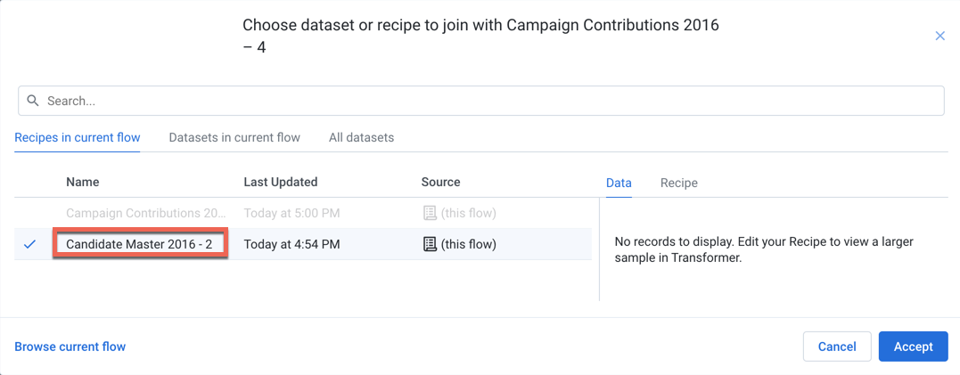Viewport: 960px width, 375px height.
Task: Select Candidate Master 2016 - 2 recipe
Action: (x=140, y=244)
